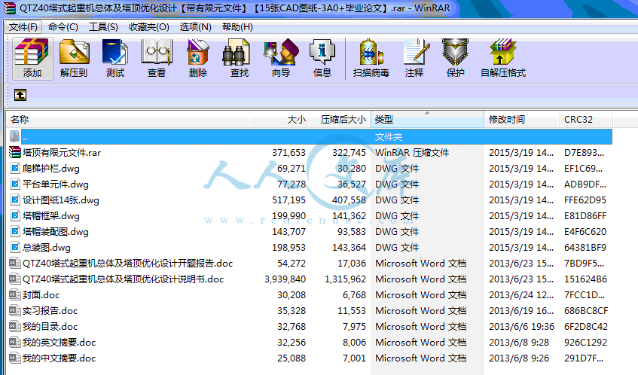Click the parent folder (..) icon

(x=14, y=136)
